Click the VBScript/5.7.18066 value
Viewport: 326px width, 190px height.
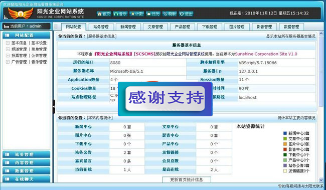pos(258,63)
